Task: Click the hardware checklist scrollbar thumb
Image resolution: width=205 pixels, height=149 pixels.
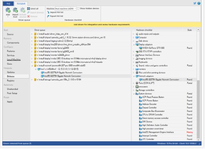Action: pyautogui.click(x=198, y=109)
